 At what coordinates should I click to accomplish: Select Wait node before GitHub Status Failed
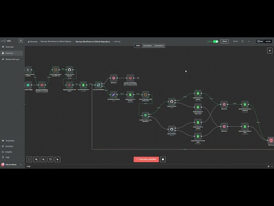tap(224, 126)
